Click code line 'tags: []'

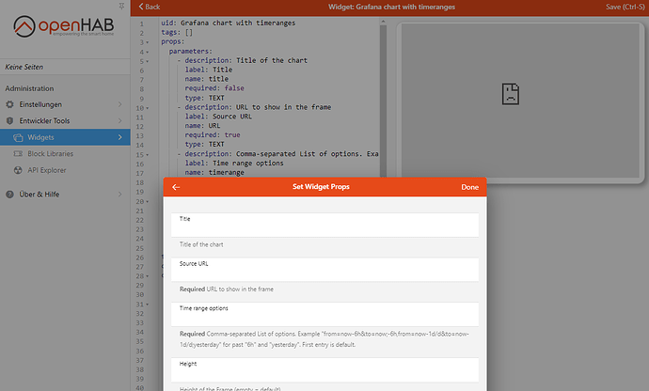click(x=177, y=32)
